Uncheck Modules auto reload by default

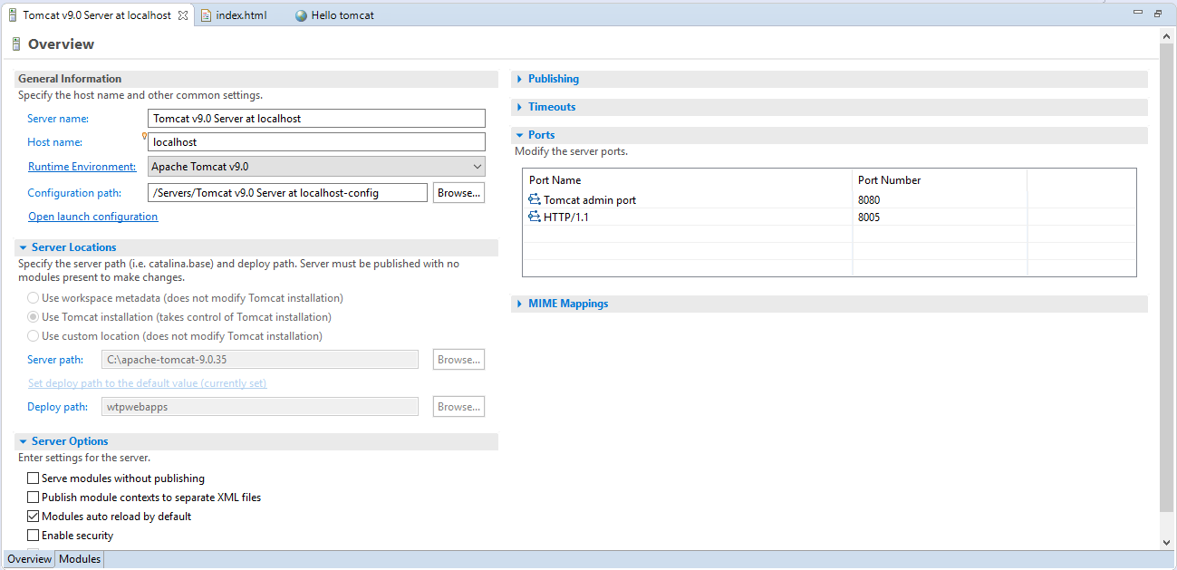(x=34, y=517)
